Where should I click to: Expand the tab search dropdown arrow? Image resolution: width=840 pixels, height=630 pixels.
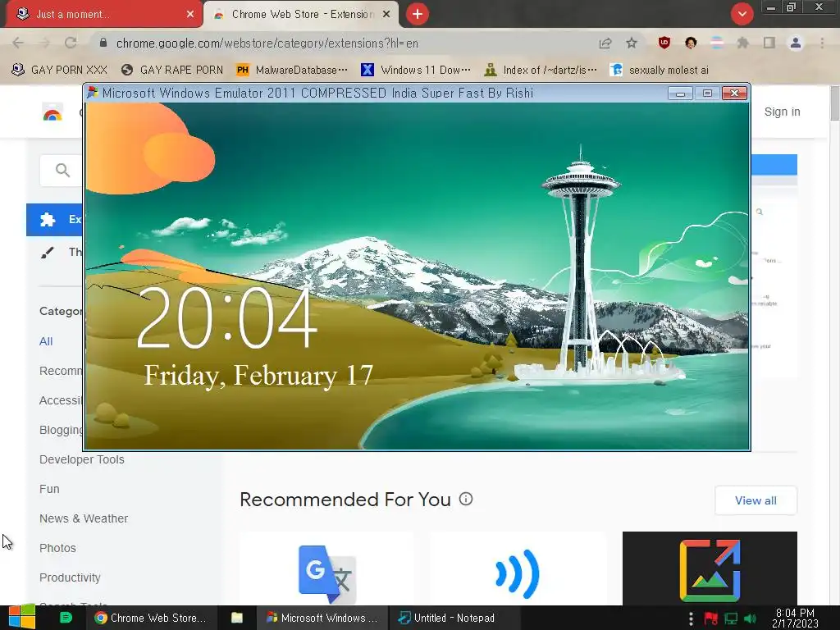[x=742, y=14]
